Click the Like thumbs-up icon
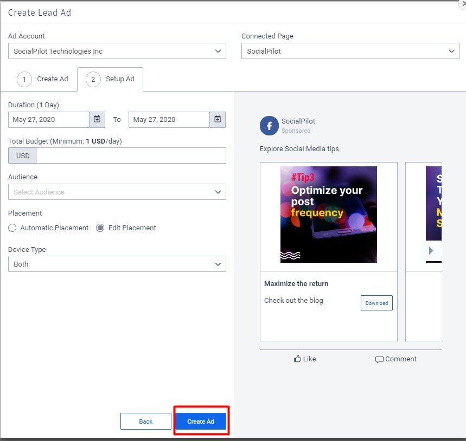The height and width of the screenshot is (441, 466). pos(297,359)
